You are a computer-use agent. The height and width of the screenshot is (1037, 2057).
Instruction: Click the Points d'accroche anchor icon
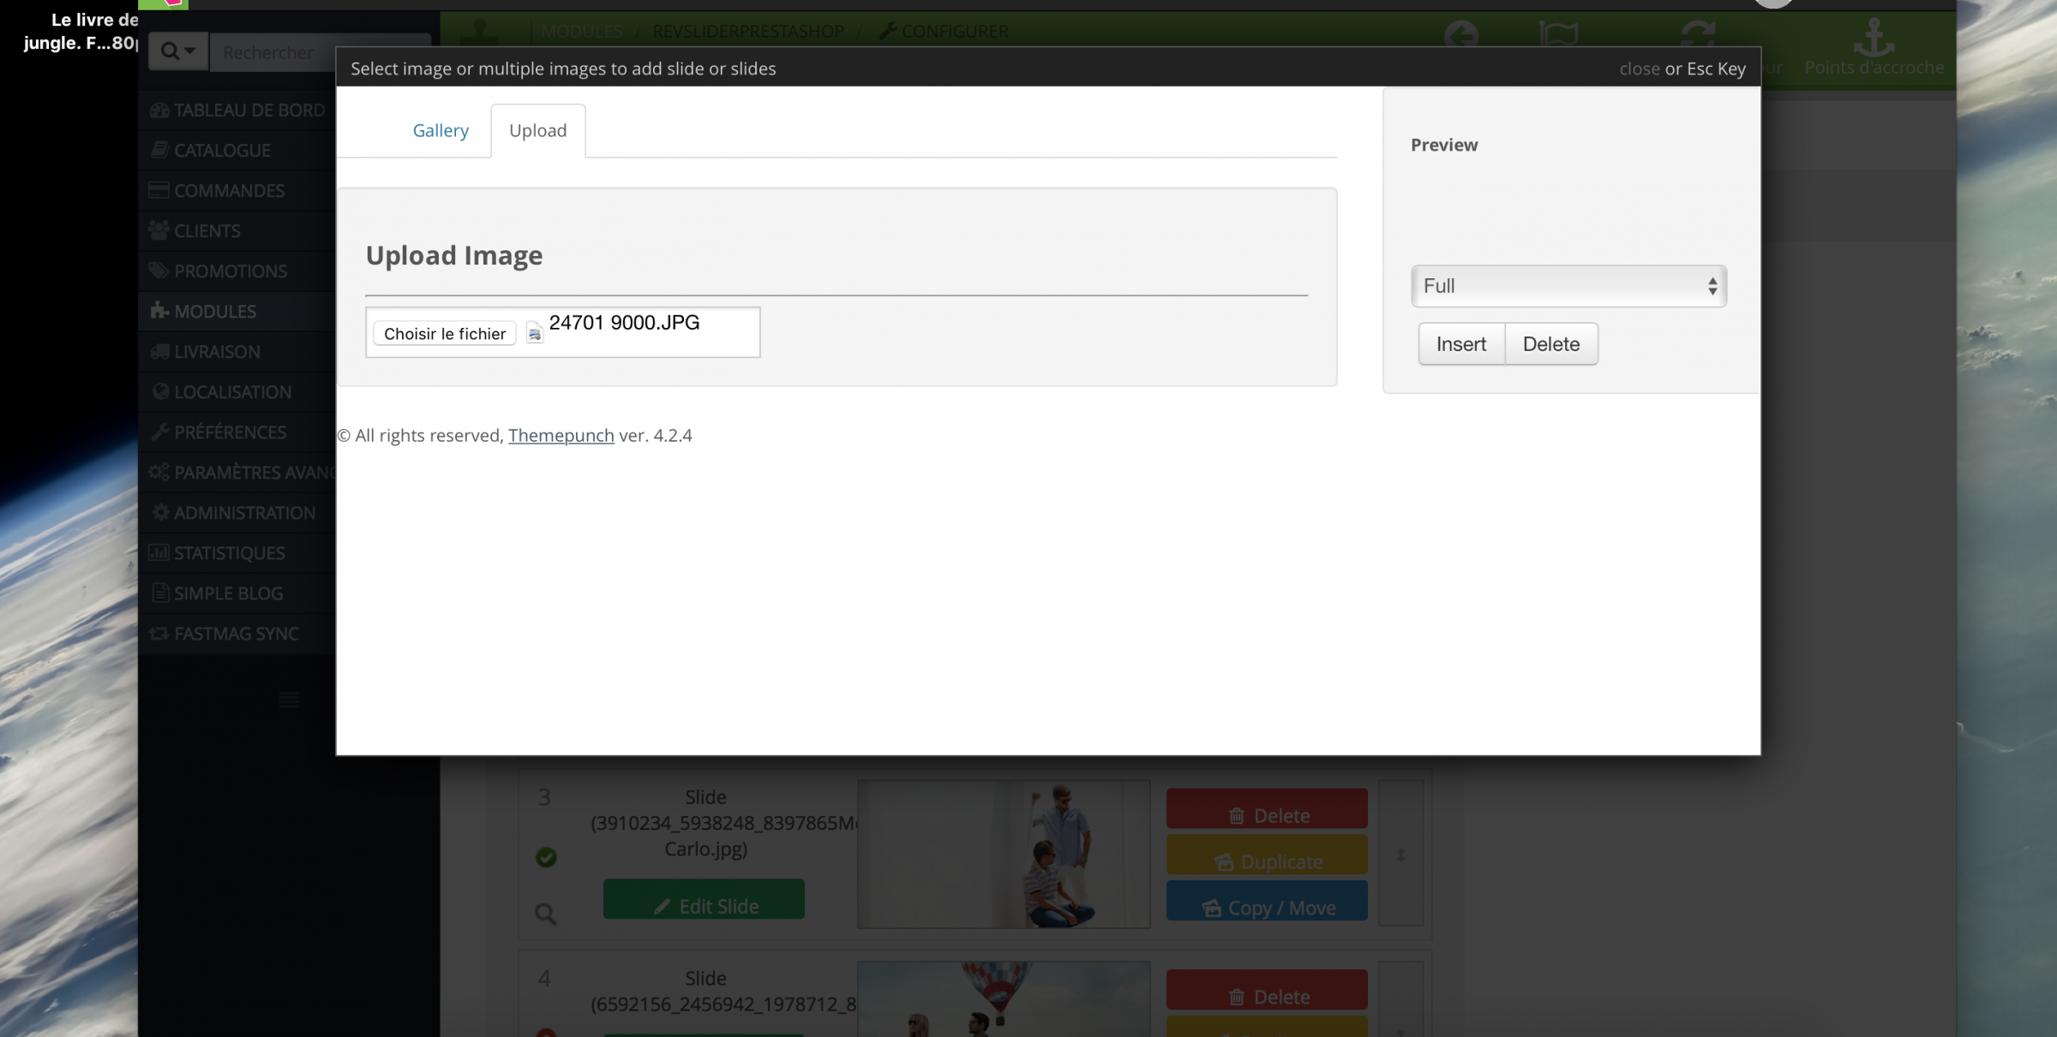pos(1874,38)
